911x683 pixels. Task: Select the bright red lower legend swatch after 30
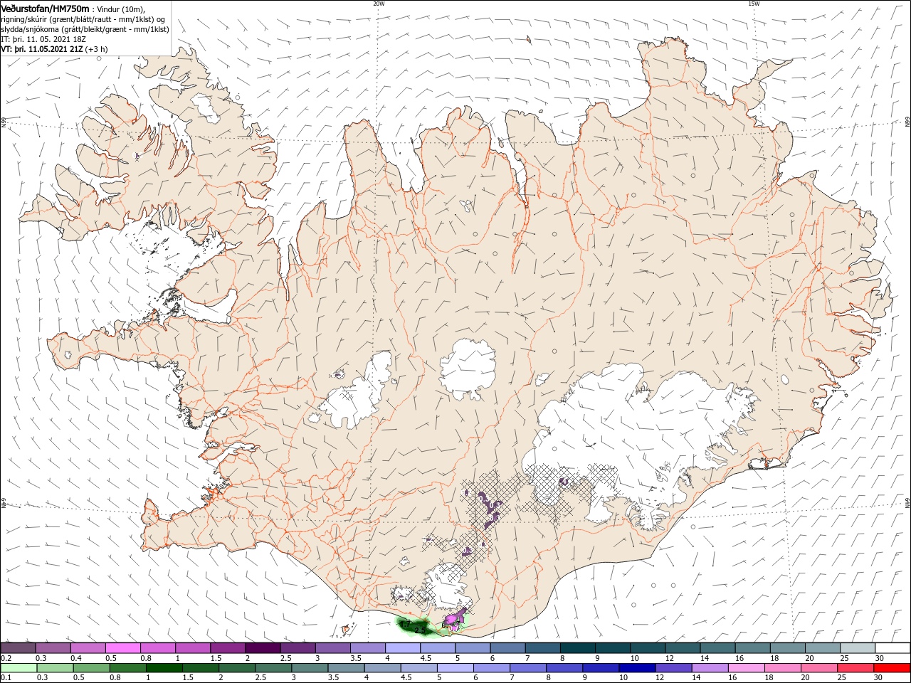click(x=893, y=668)
